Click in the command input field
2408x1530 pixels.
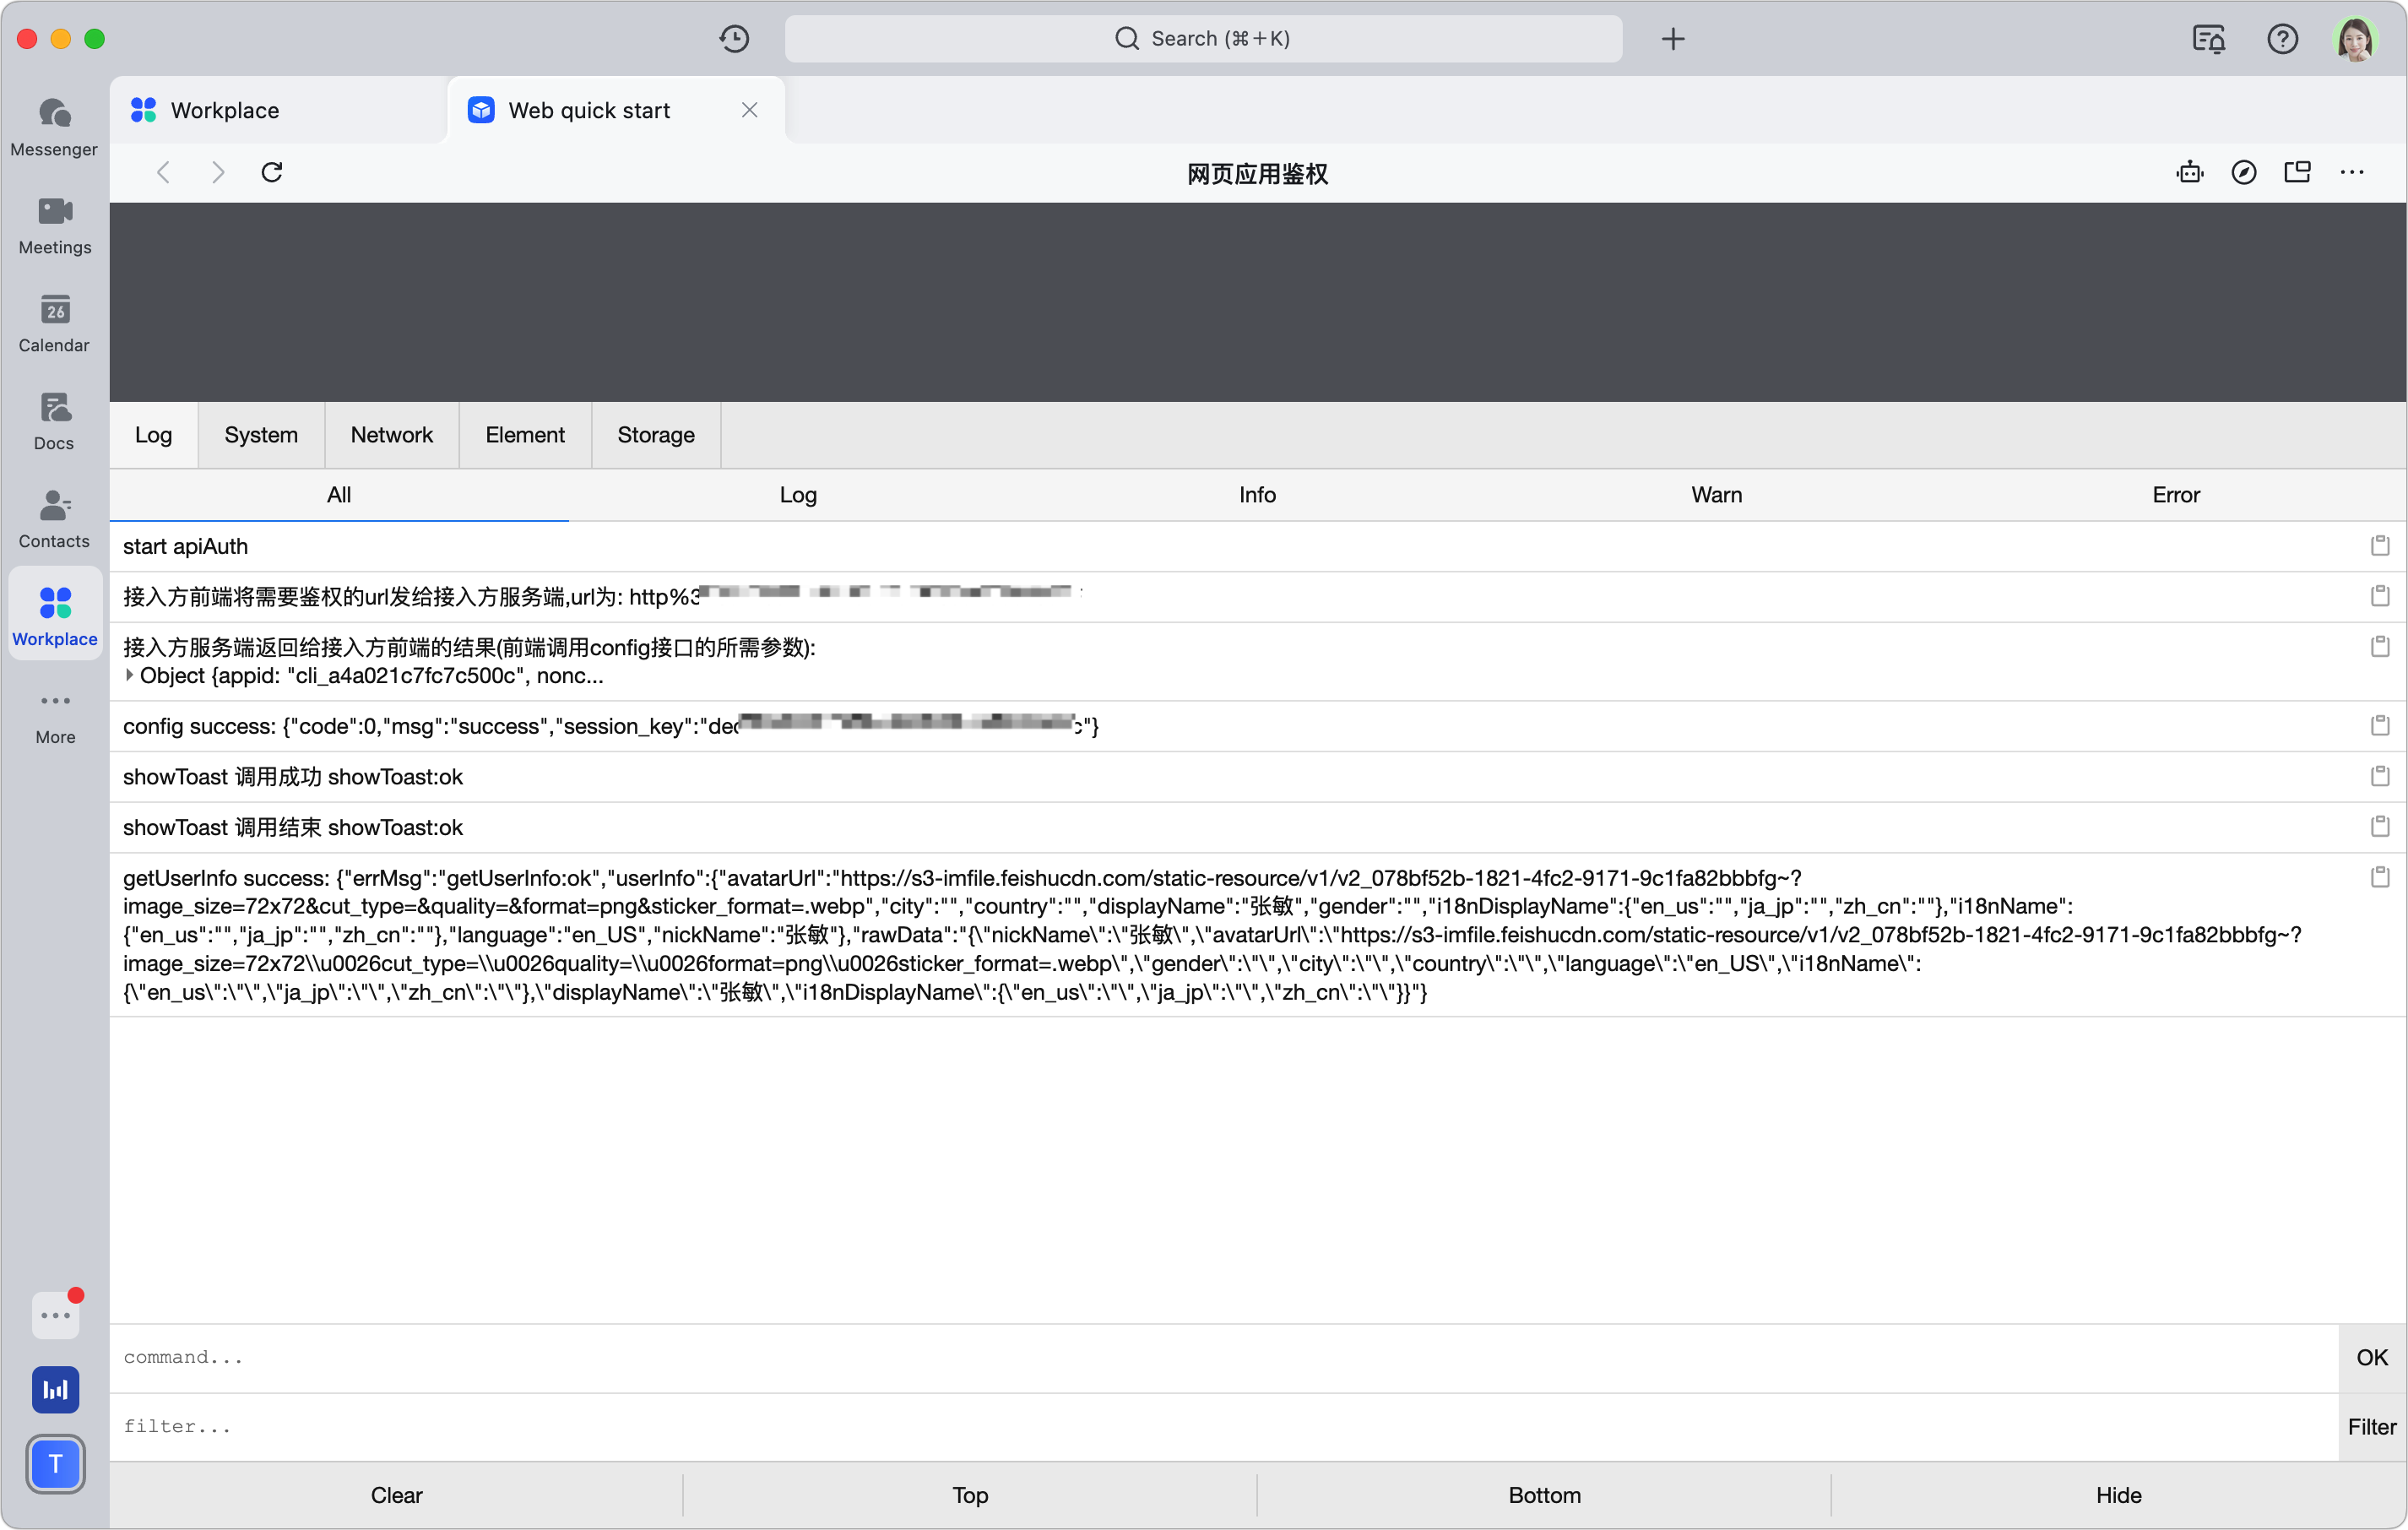click(x=700, y=1357)
